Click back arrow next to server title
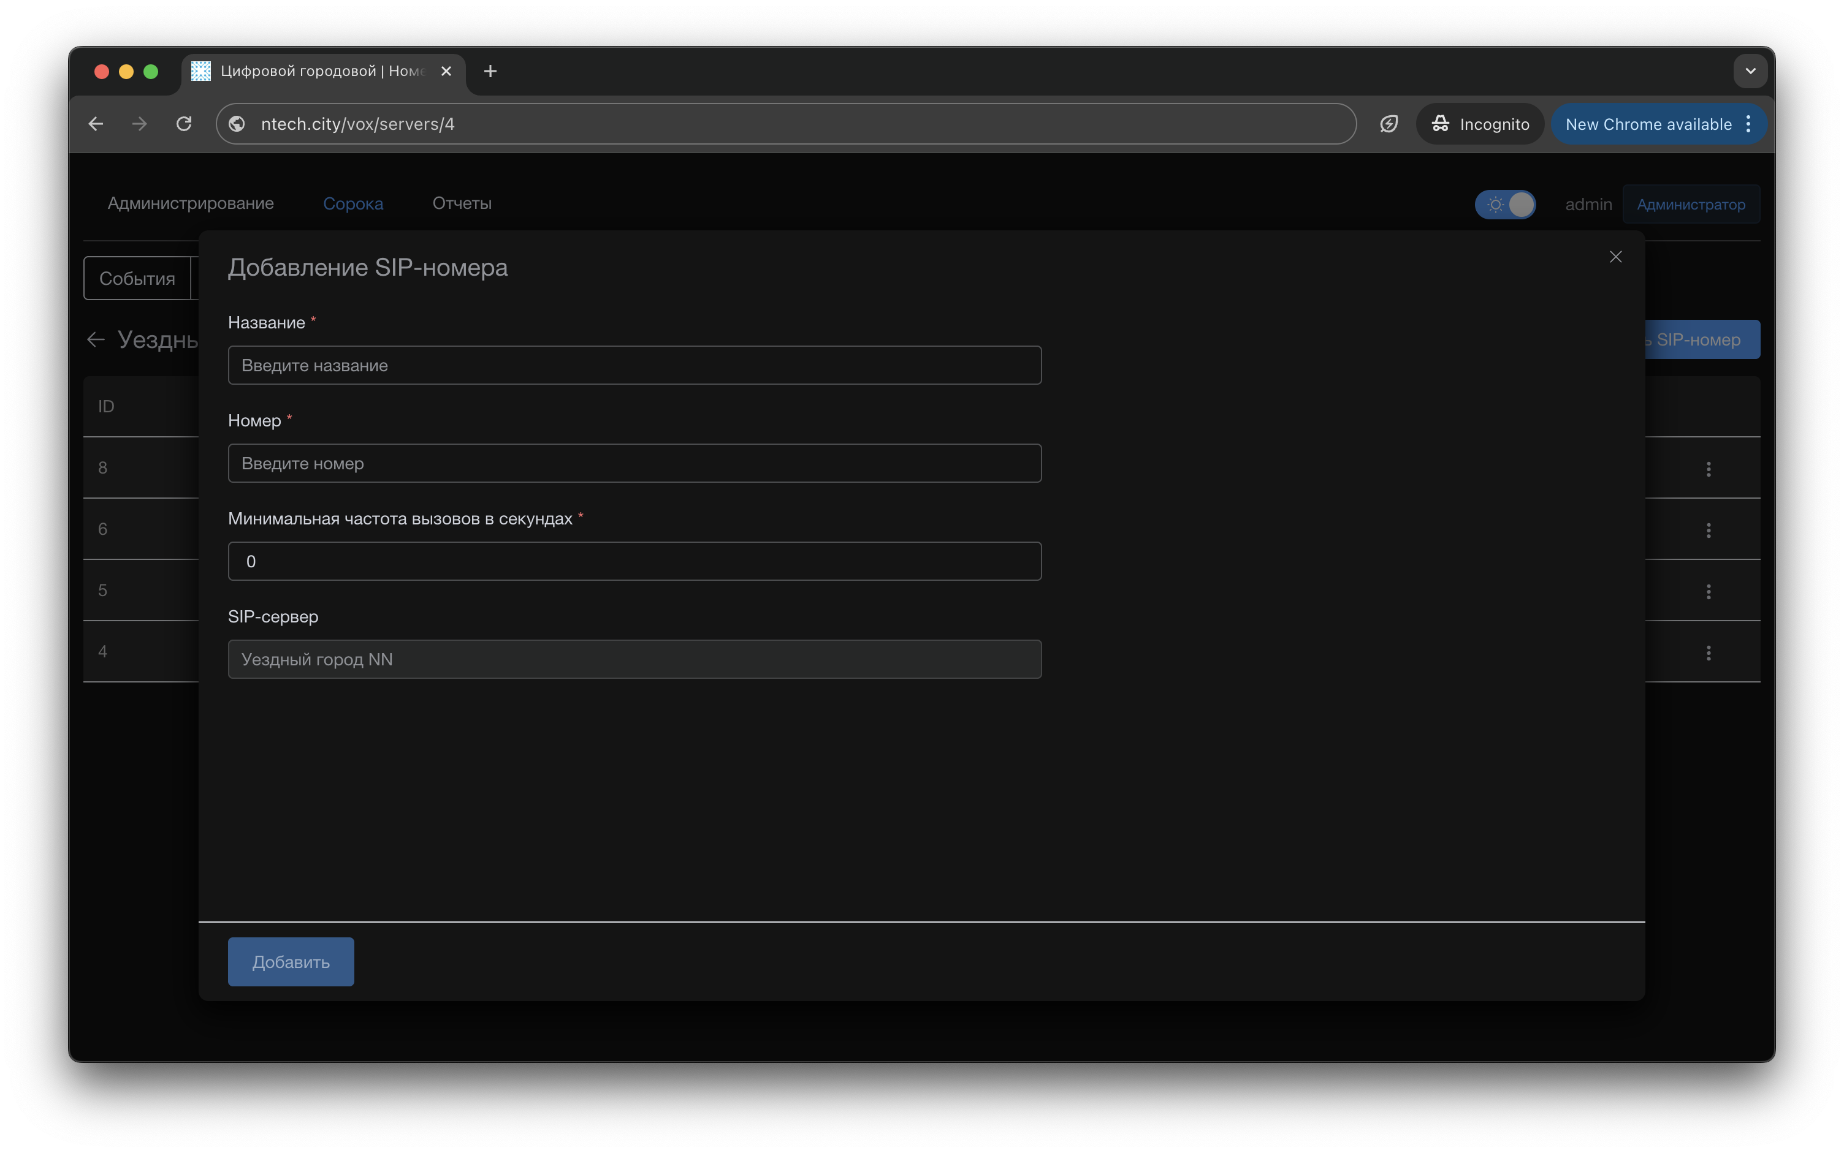The image size is (1844, 1153). (96, 339)
